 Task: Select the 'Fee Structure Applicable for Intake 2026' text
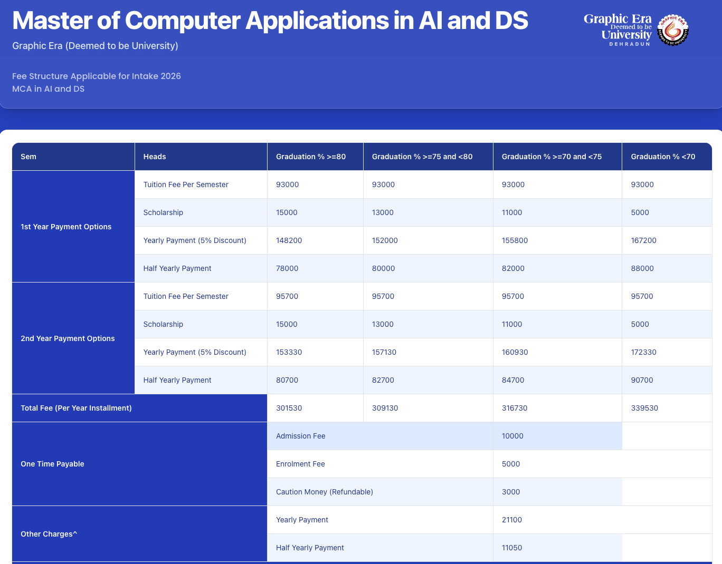[x=97, y=76]
